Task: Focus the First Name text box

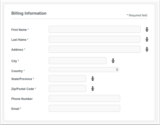Action: pyautogui.click(x=95, y=29)
